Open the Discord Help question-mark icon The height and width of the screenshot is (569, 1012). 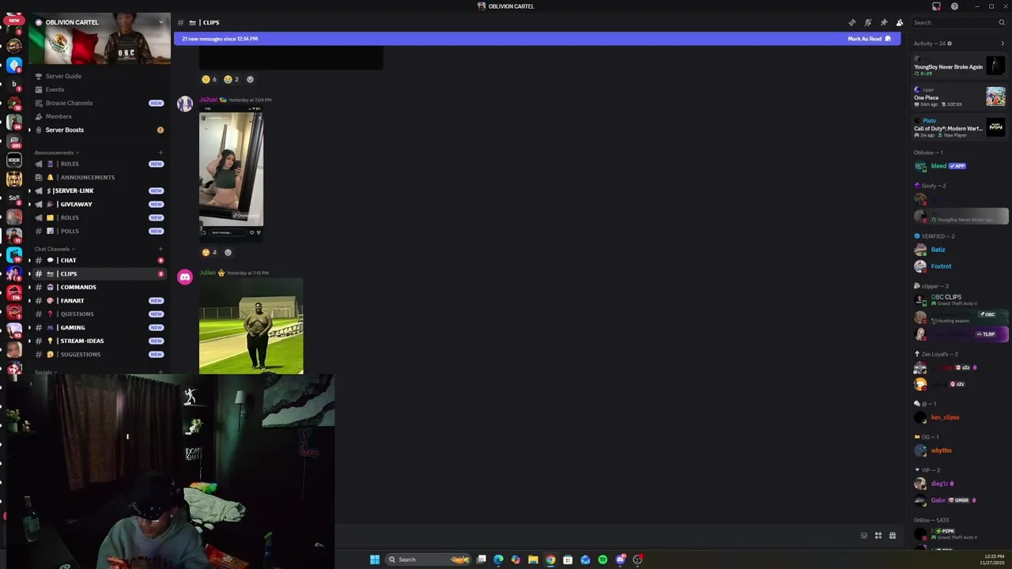954,6
